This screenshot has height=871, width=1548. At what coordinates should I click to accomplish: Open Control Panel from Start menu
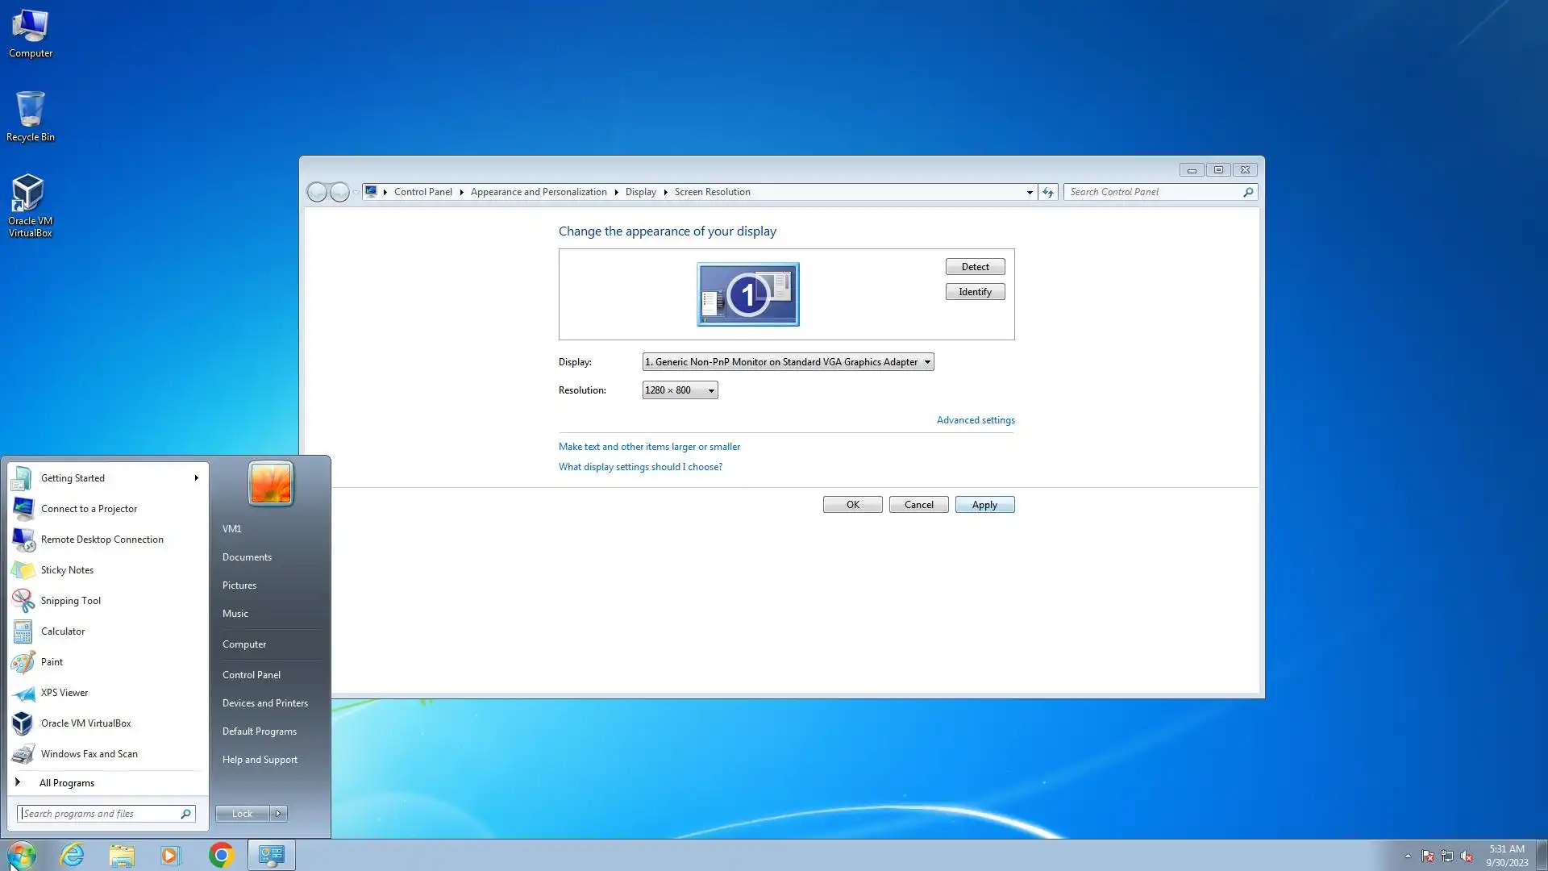pyautogui.click(x=252, y=675)
